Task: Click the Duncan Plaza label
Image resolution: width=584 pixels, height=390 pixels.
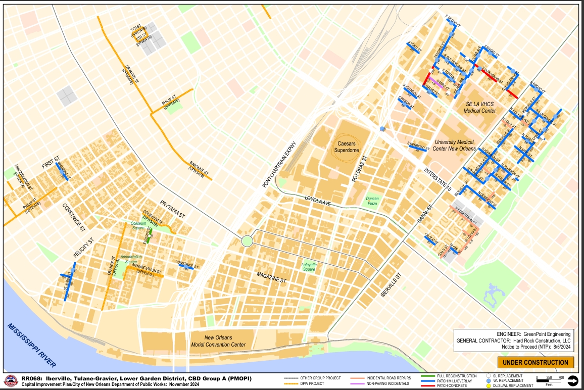Action: (372, 201)
